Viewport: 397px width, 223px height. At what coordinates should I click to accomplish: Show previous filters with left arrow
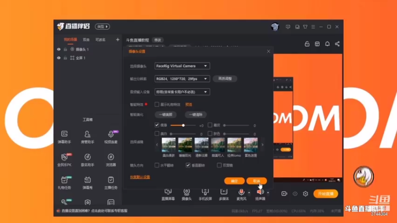click(157, 145)
